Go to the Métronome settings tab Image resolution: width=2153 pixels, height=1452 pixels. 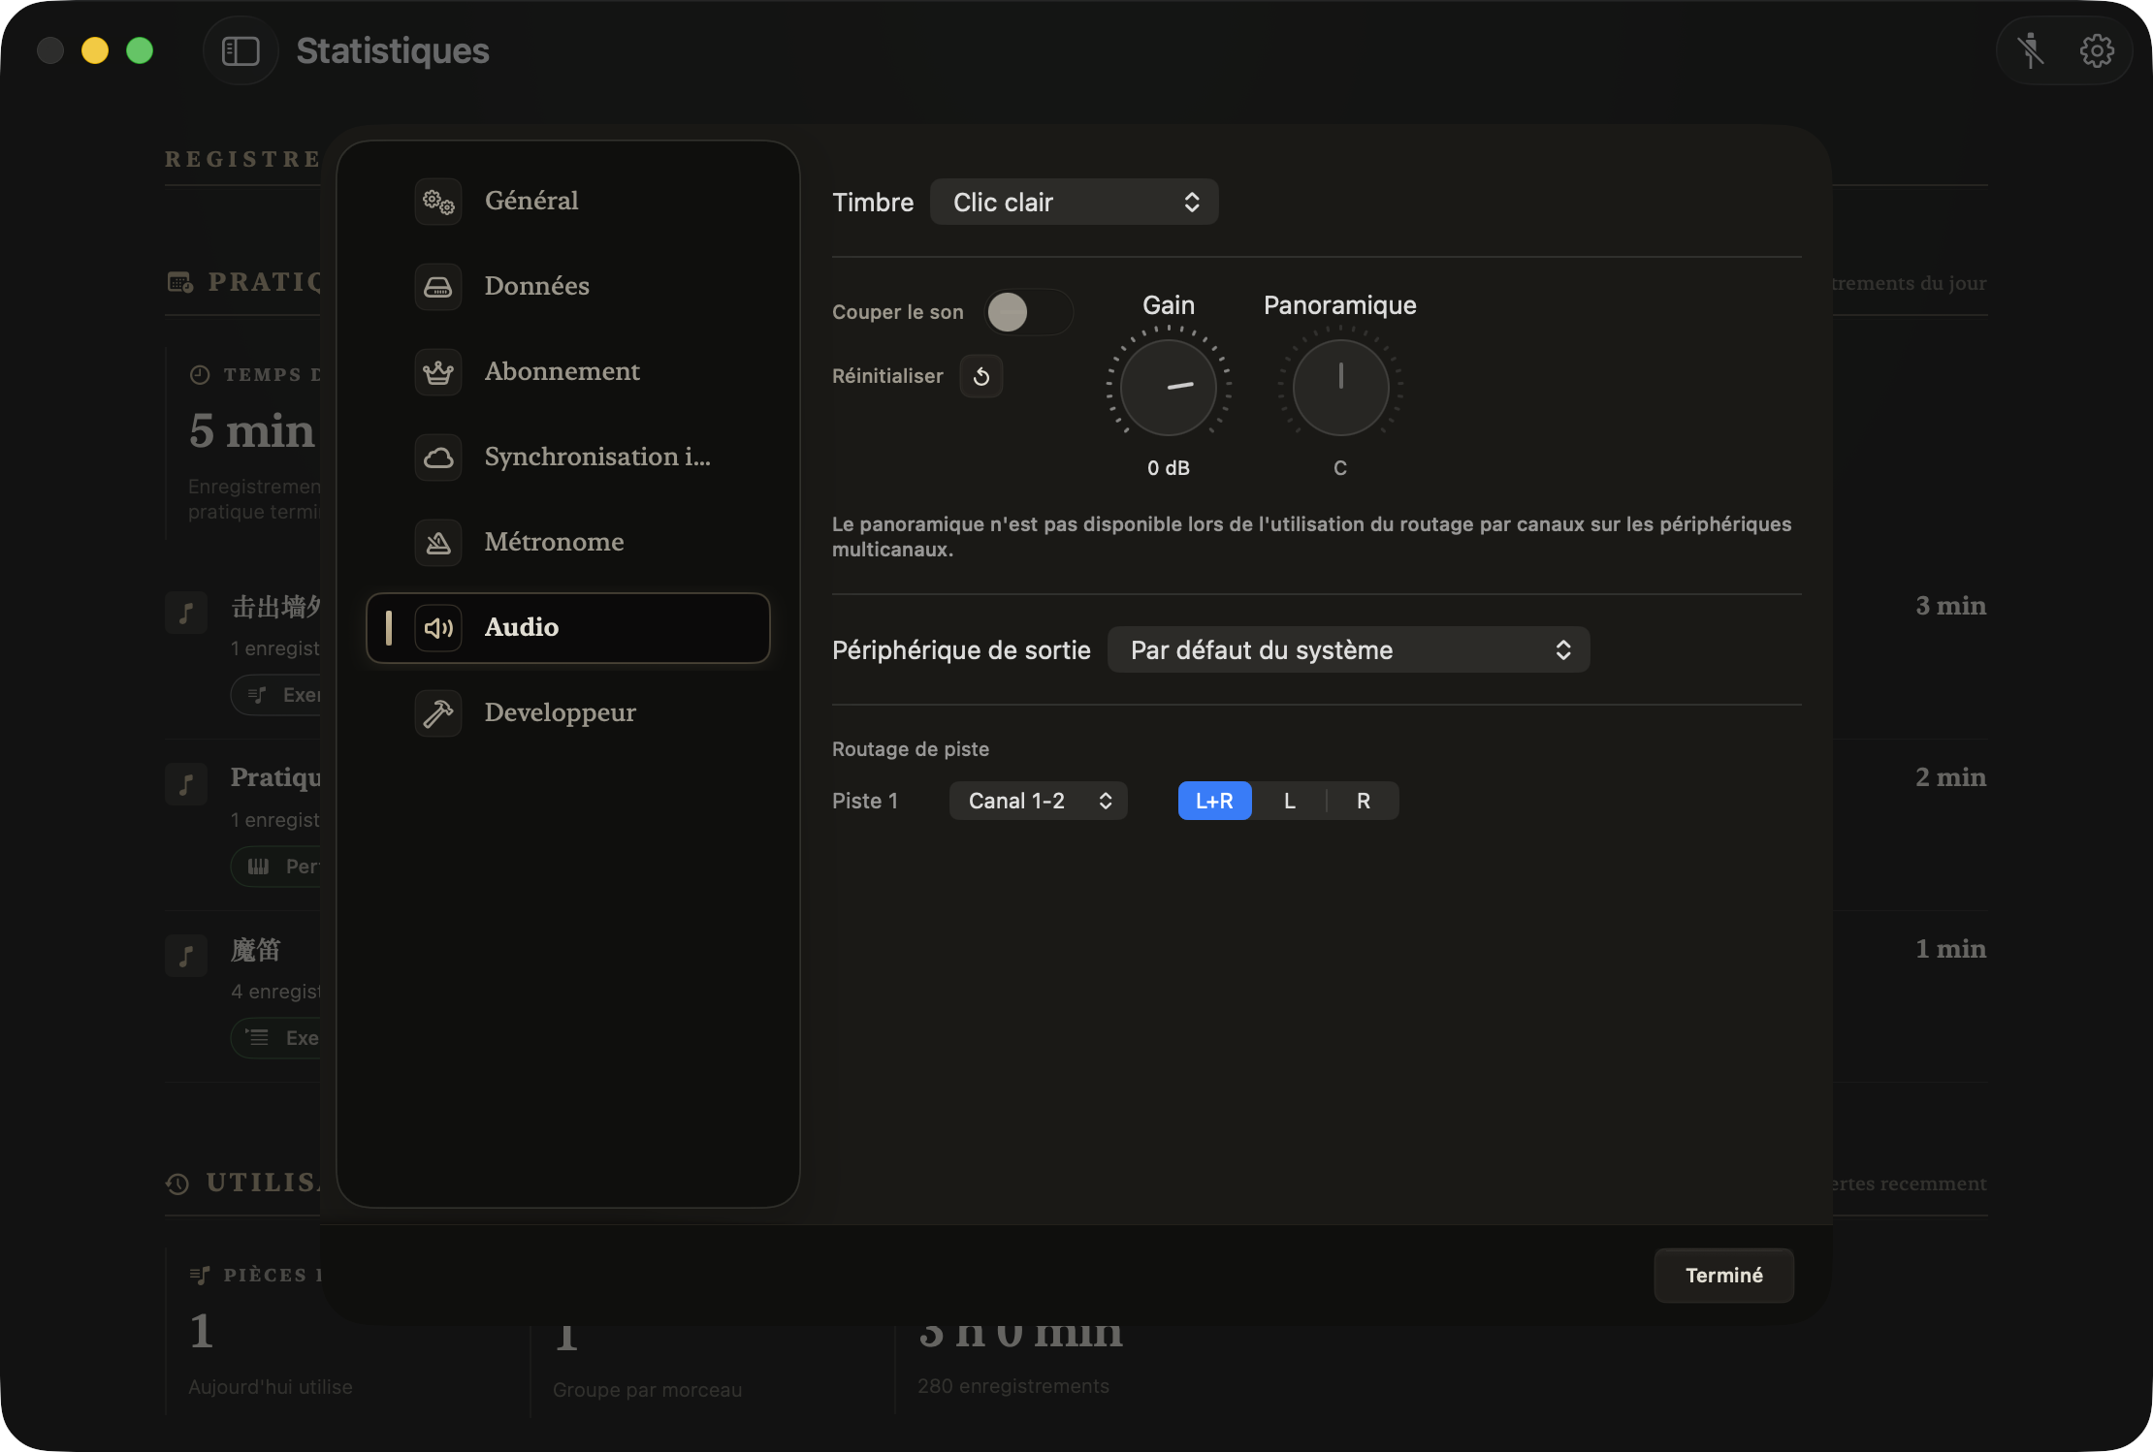568,542
